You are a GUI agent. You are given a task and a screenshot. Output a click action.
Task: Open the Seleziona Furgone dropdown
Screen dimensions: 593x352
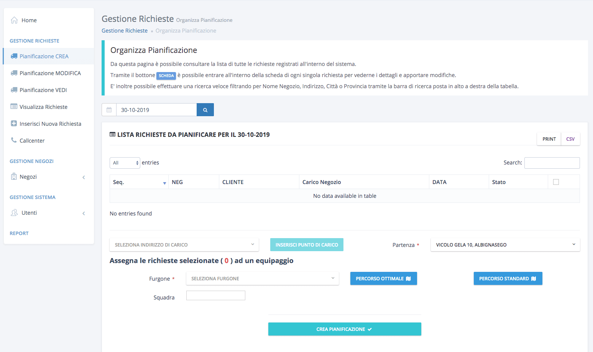tap(262, 279)
